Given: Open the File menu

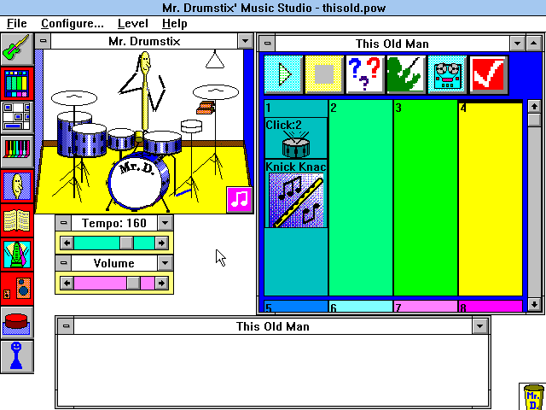Looking at the screenshot, I should click(17, 23).
